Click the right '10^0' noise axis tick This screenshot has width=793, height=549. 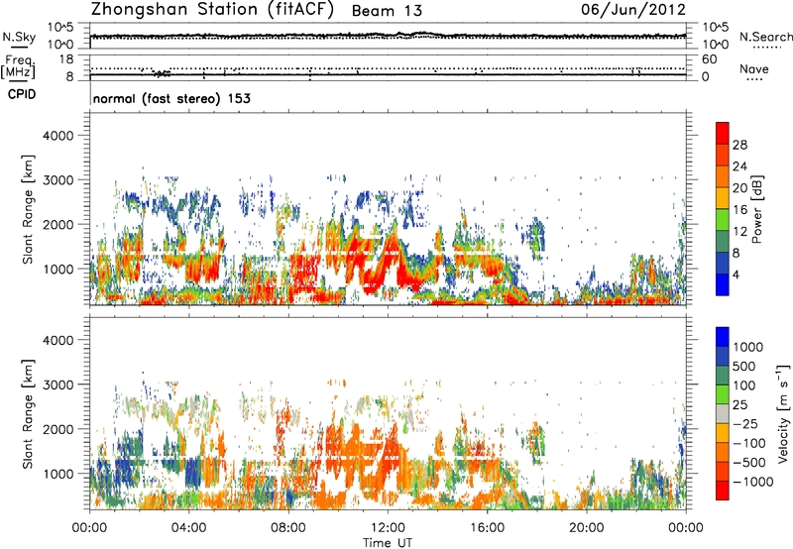click(x=716, y=45)
